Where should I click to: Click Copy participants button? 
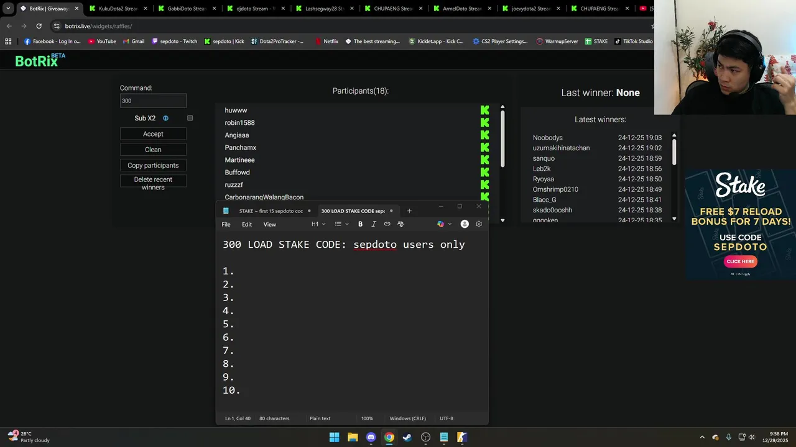(x=153, y=165)
